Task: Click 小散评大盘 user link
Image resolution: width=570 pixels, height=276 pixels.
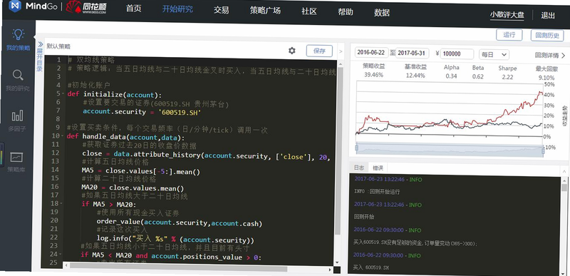Action: click(x=507, y=15)
